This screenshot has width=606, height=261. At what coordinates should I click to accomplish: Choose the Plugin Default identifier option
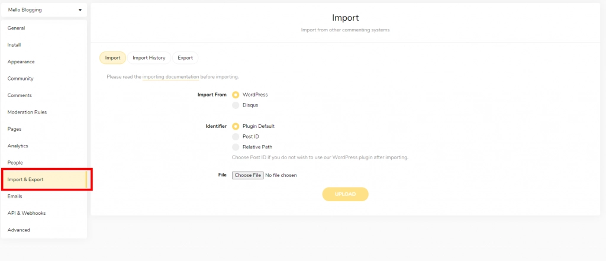pos(236,126)
